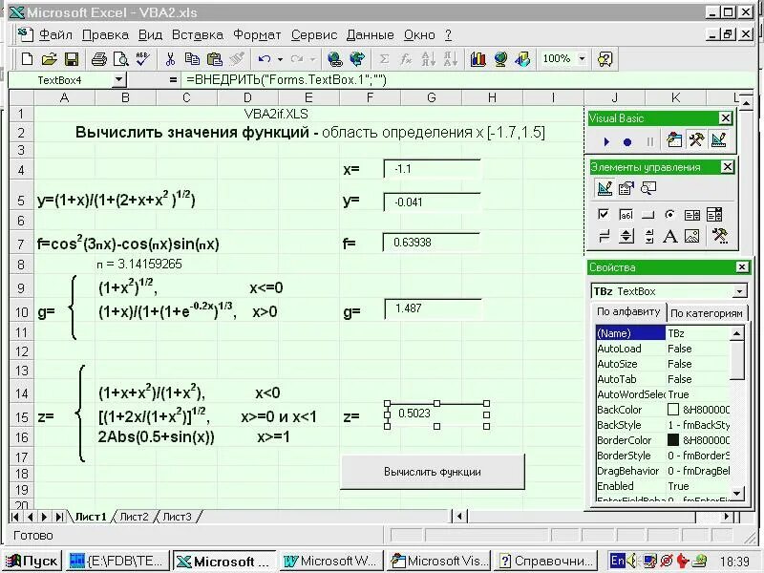Screen dimensions: 764x573
Task: Cut selection with scissors icon
Action: (170, 59)
